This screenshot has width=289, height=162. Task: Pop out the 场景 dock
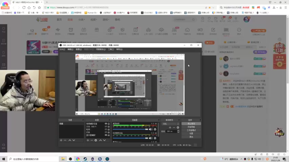[83, 120]
